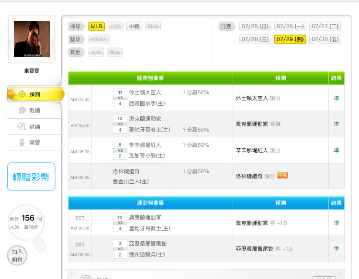Screen dimensions: 359x279
Task: Click the username 聿寶寶
Action: click(x=32, y=71)
